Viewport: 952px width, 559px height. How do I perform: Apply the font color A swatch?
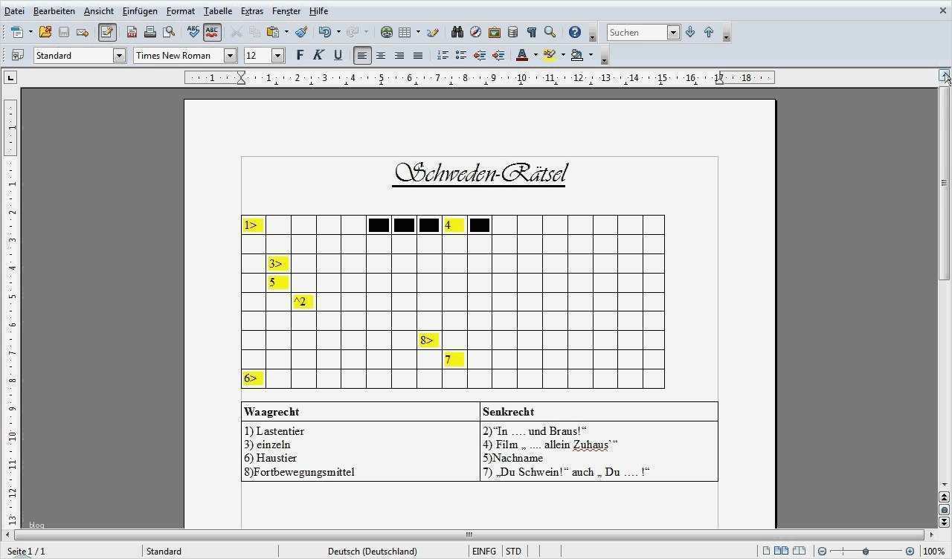click(522, 55)
